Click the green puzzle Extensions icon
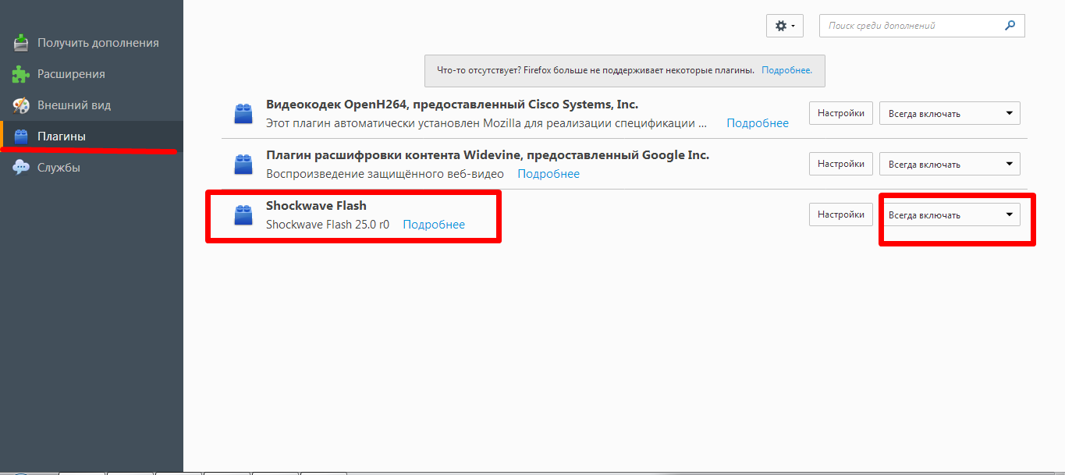Viewport: 1065px width, 475px height. tap(21, 74)
